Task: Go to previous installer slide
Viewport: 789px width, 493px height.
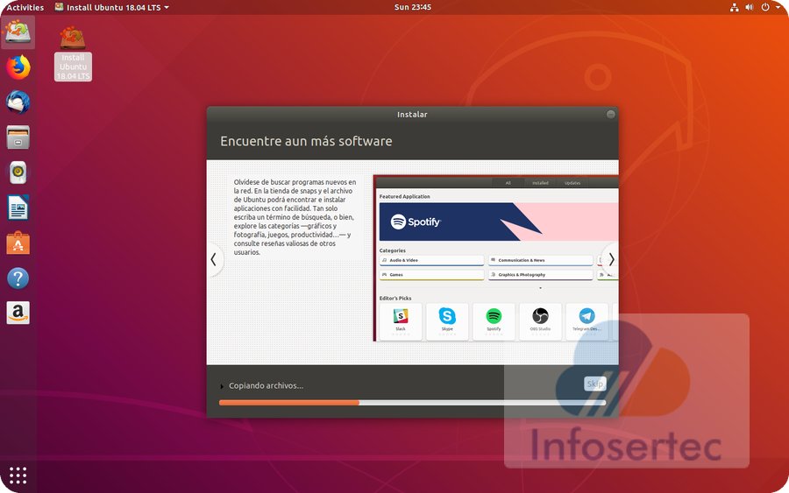Action: 213,259
